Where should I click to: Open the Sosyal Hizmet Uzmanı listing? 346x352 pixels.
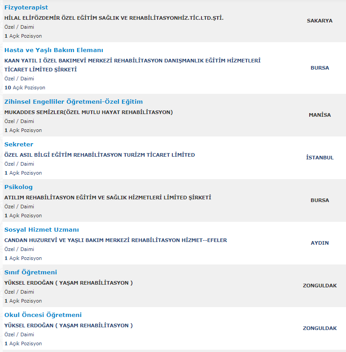41,230
